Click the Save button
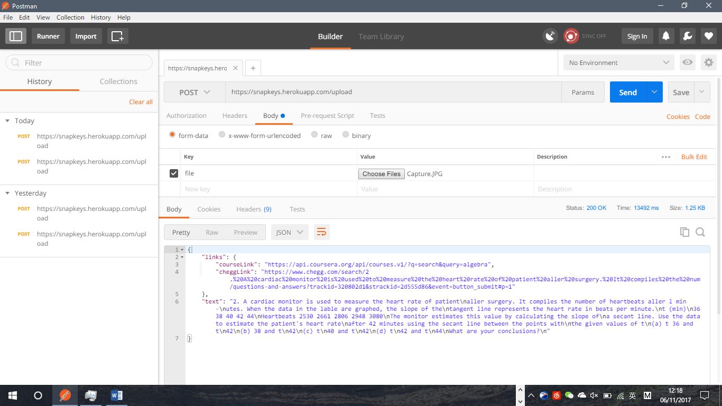 coord(681,92)
